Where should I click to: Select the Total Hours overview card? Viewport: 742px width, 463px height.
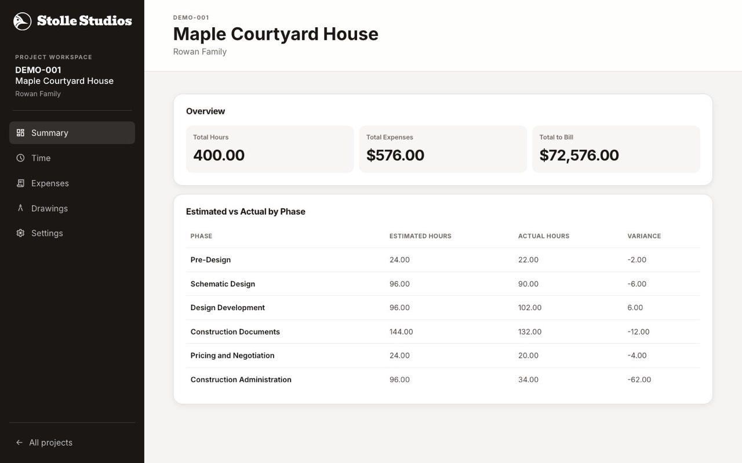coord(270,149)
